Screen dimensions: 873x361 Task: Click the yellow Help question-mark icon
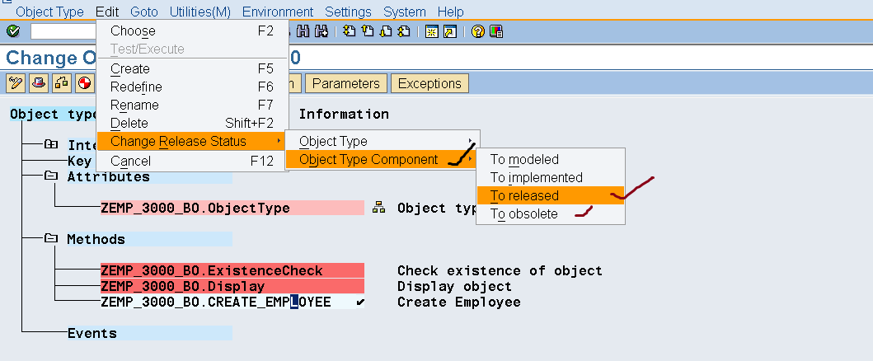pos(477,31)
